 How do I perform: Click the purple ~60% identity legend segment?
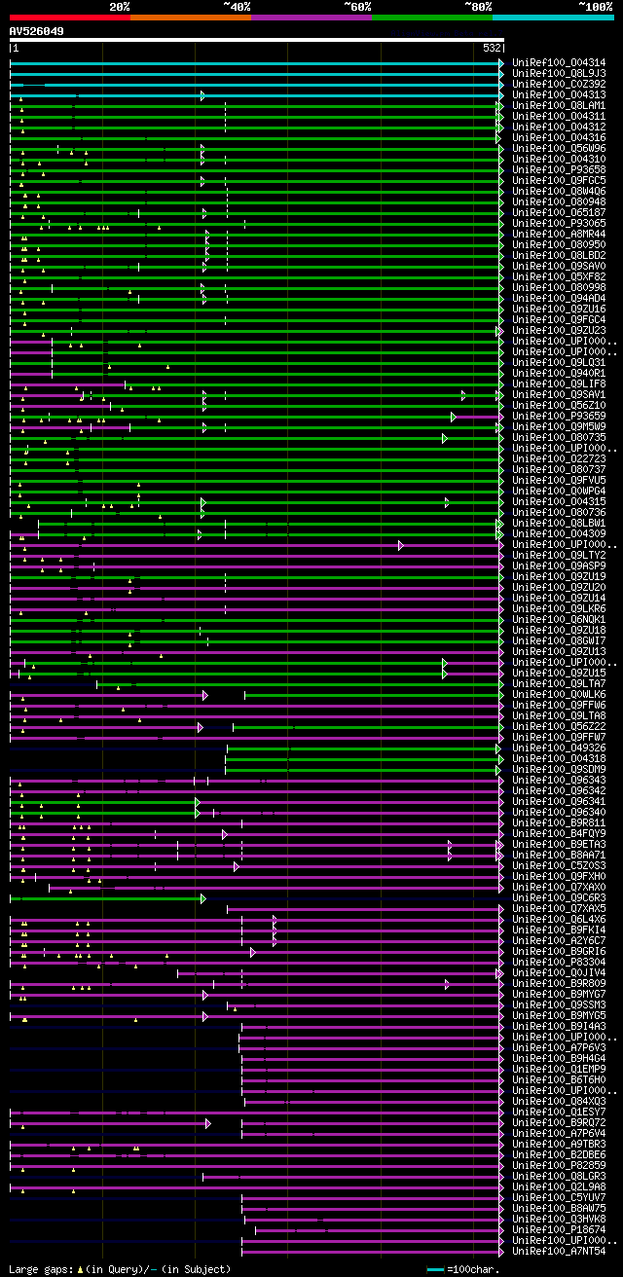311,17
